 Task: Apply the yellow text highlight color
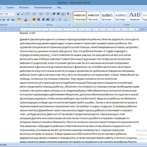pyautogui.click(x=19, y=20)
